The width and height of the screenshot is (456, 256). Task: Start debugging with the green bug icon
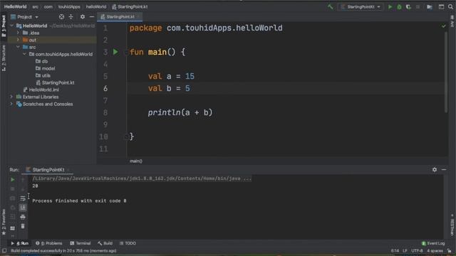pos(399,6)
